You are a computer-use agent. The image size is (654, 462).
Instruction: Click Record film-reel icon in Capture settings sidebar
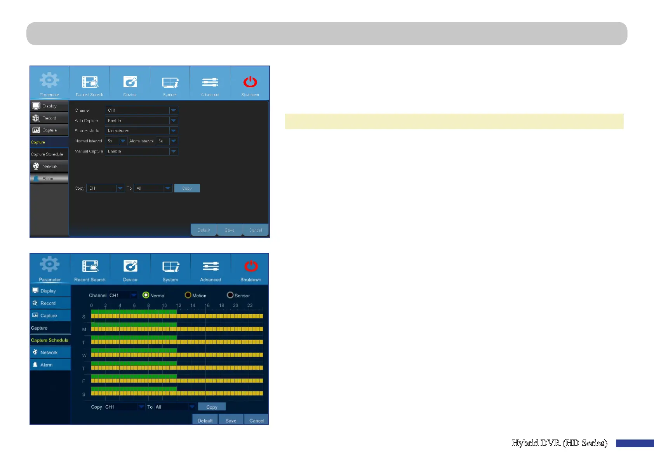[36, 118]
